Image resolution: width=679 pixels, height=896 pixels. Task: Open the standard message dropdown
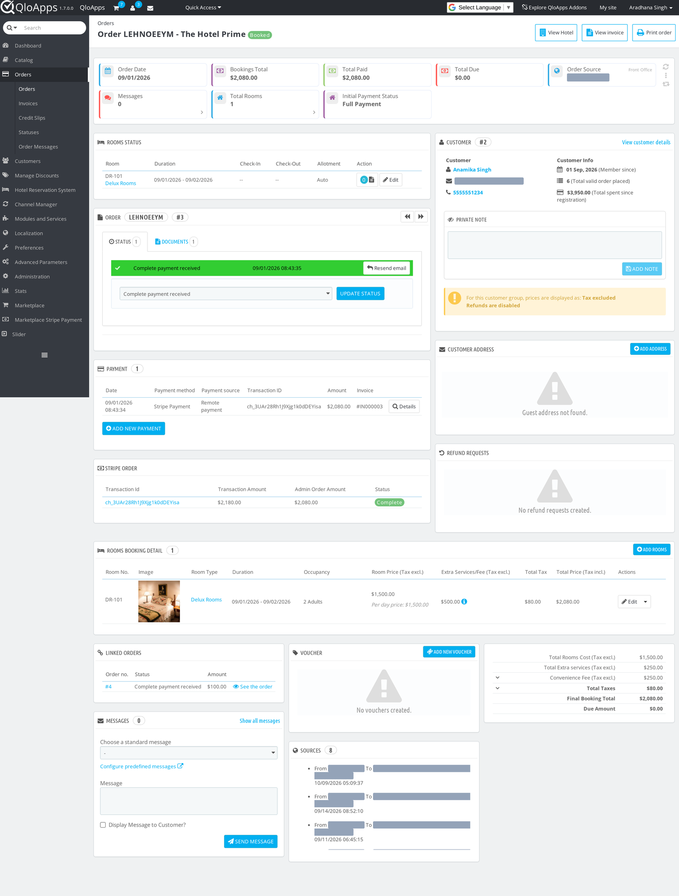[189, 753]
